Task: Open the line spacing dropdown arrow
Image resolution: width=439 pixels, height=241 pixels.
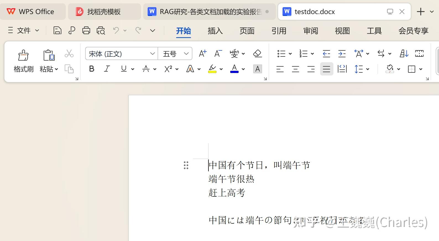Action: [x=368, y=69]
